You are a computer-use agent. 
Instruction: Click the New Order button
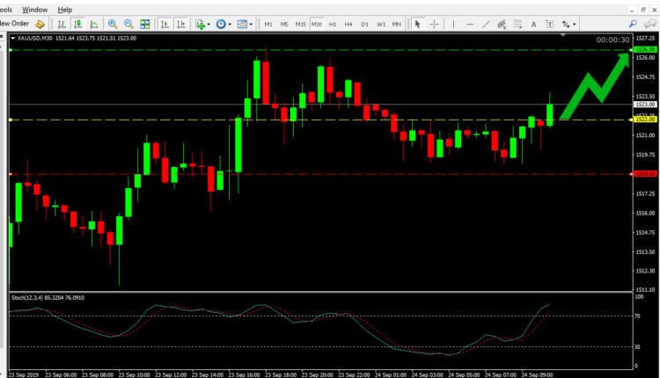pos(14,24)
